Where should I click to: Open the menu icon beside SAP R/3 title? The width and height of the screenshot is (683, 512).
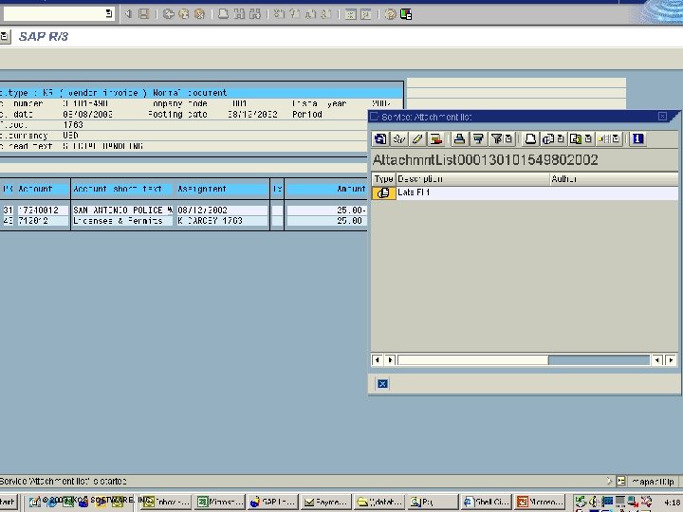pos(5,37)
